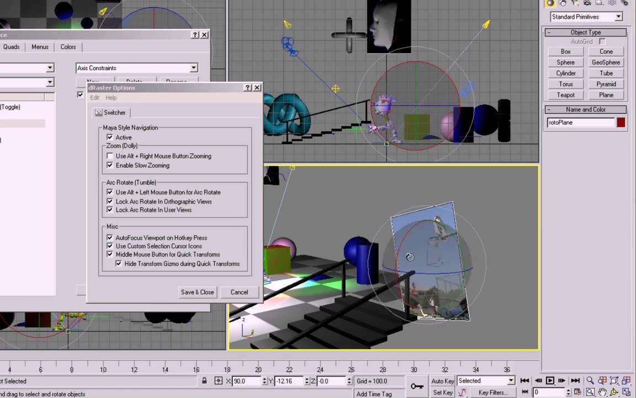Switch to the Colors tab

coord(68,47)
